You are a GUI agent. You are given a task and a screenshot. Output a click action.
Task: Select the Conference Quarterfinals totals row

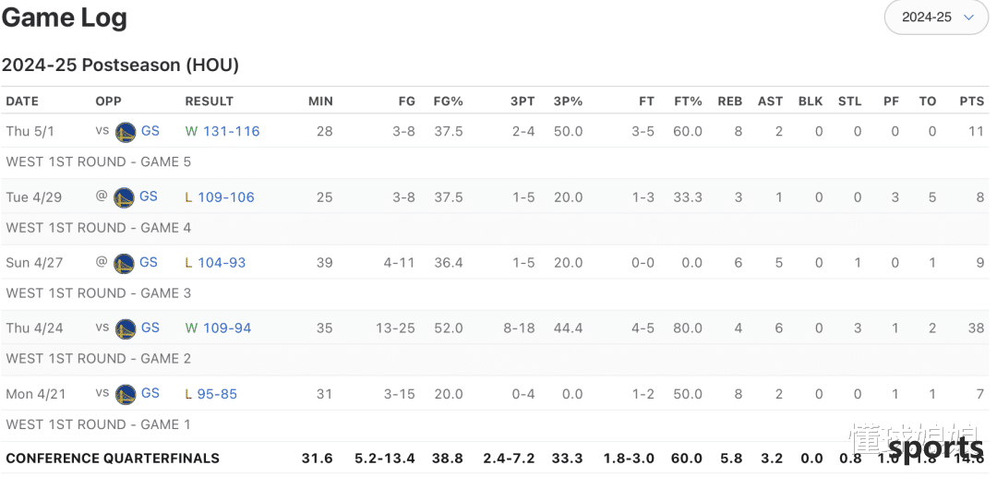coord(496,458)
